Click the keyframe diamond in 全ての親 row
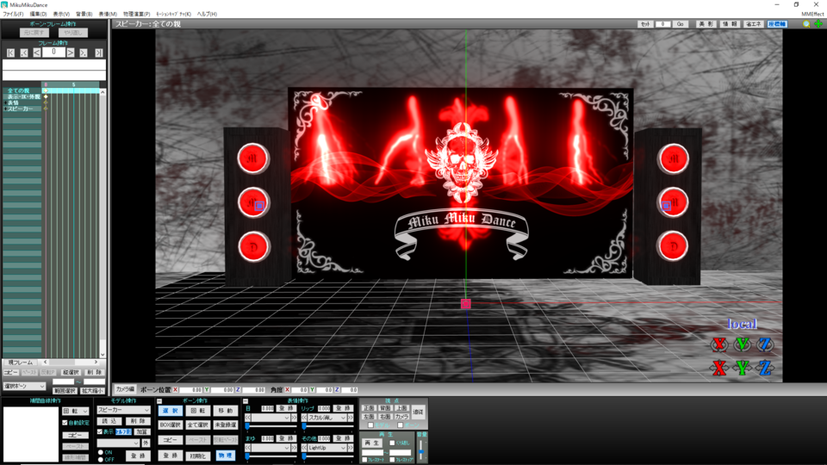Viewport: 827px width, 465px height. (46, 90)
